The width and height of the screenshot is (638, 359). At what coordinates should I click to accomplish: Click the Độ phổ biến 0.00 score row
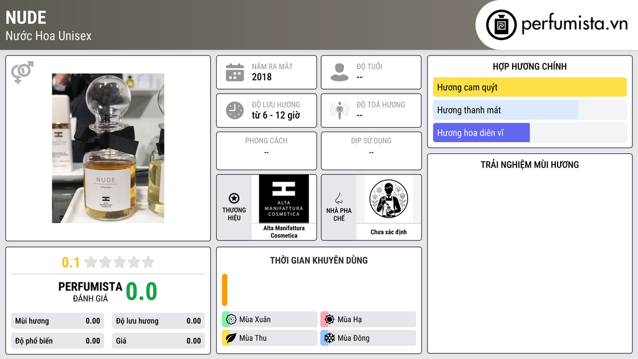point(57,341)
